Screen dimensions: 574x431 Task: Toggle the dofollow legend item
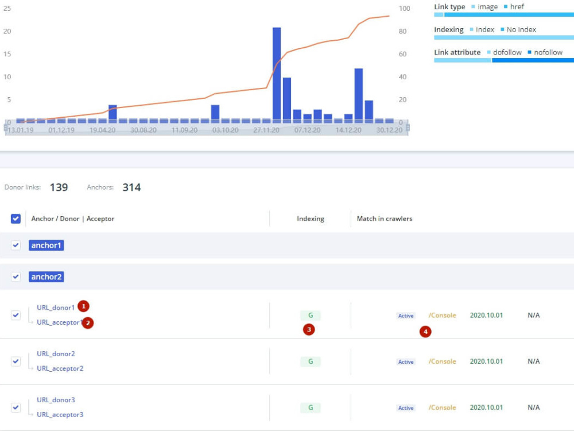(x=505, y=52)
